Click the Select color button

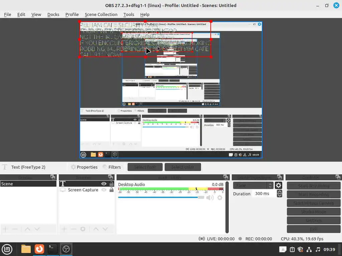click(x=183, y=167)
